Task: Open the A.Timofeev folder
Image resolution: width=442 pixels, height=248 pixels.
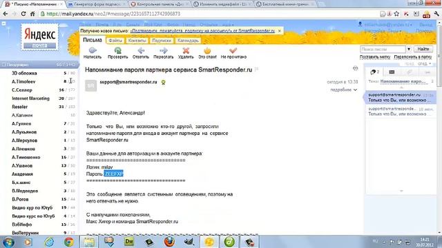Action: (23, 81)
